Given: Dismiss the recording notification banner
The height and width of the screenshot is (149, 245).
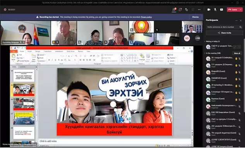Looking at the screenshot, I should (x=195, y=17).
